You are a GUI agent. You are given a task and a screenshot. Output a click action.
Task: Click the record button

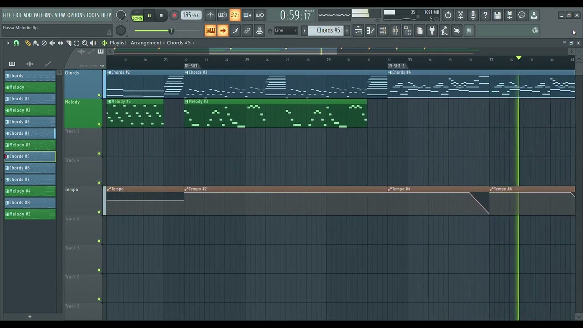[x=174, y=15]
